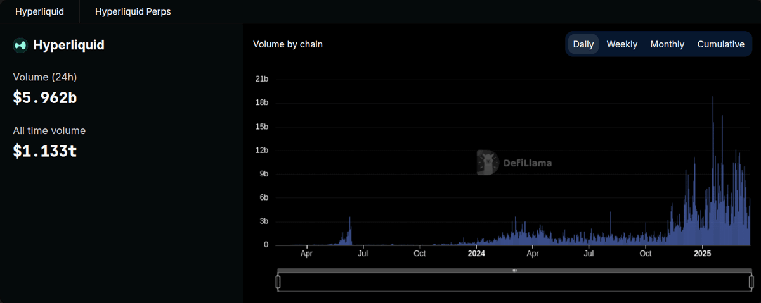This screenshot has width=761, height=303.
Task: Click the 6b y-axis label
Action: tap(264, 197)
